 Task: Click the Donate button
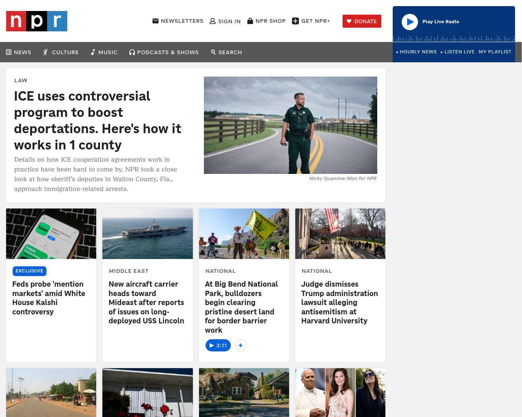362,21
